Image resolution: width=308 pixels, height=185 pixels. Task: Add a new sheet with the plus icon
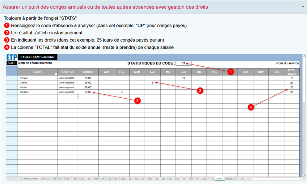tap(242, 179)
